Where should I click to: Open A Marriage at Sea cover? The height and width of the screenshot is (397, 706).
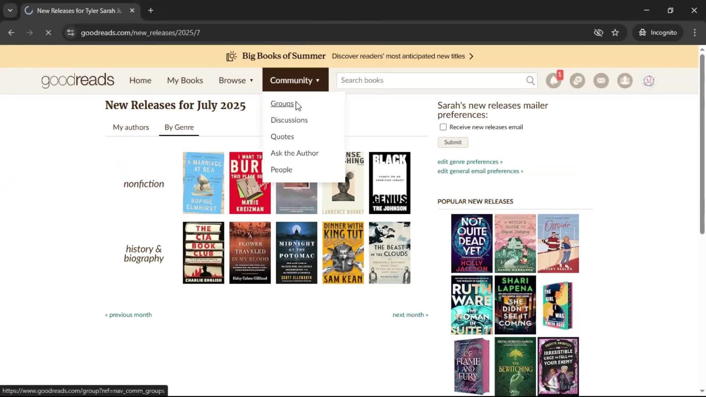(x=203, y=183)
